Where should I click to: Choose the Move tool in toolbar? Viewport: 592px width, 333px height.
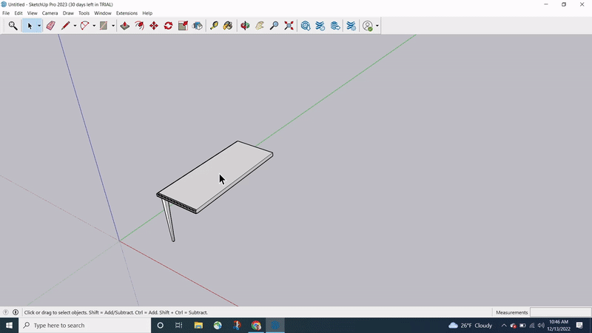pos(154,26)
